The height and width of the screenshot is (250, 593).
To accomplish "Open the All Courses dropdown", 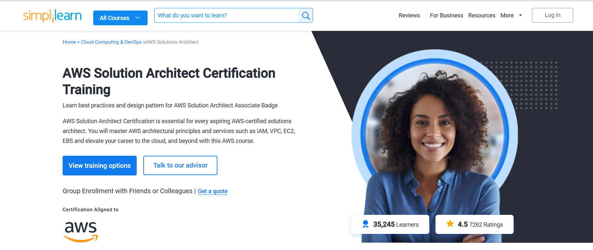I will click(120, 18).
